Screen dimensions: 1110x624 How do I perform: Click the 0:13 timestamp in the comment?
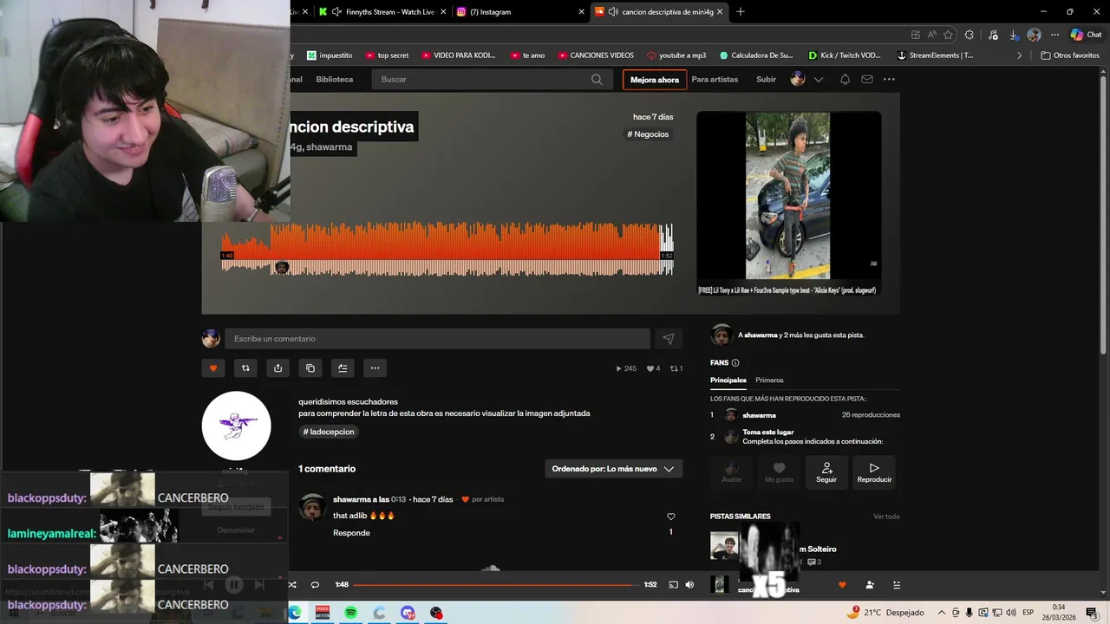398,499
